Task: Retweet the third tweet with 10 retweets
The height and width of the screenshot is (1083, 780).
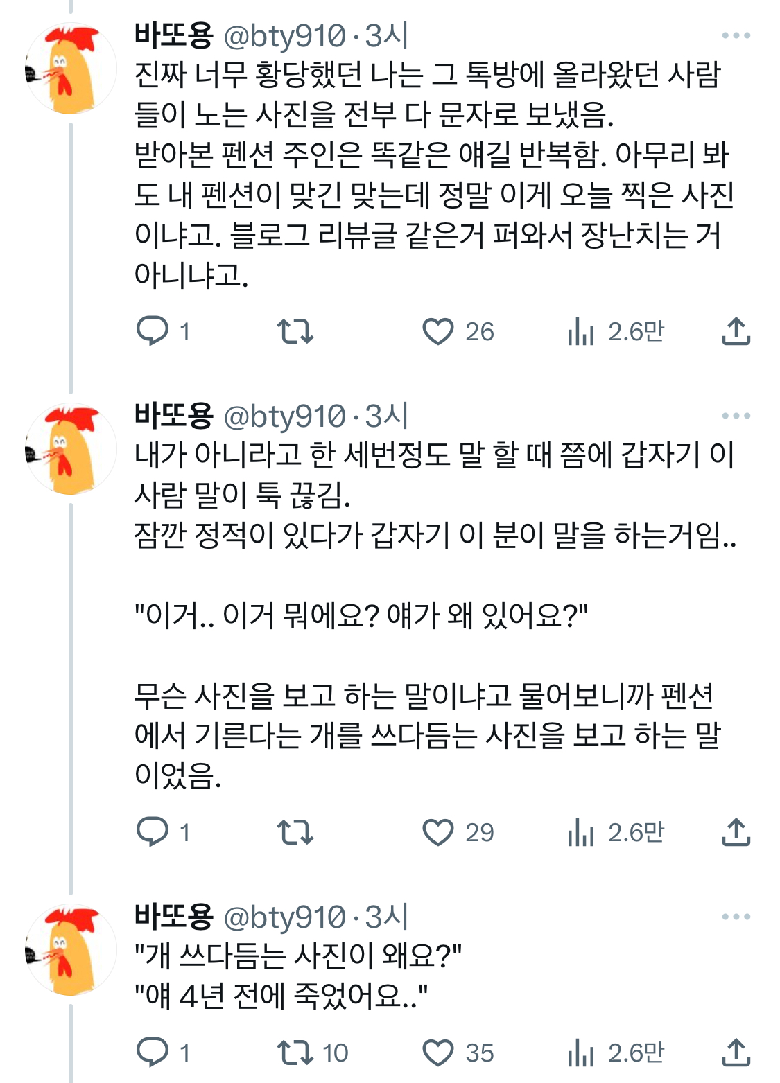Action: click(x=295, y=1052)
